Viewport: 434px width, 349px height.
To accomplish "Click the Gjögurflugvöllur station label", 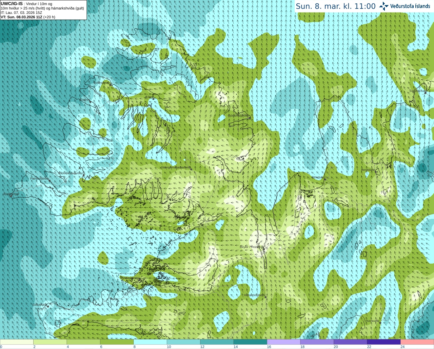I will (238, 116).
